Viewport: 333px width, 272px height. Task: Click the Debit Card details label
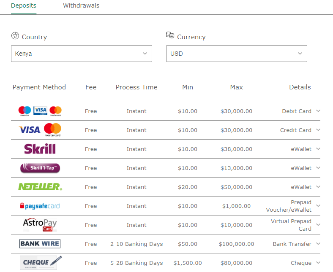[297, 111]
